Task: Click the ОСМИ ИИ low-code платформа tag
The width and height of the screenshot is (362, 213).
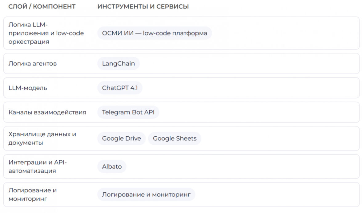Action: tap(155, 33)
